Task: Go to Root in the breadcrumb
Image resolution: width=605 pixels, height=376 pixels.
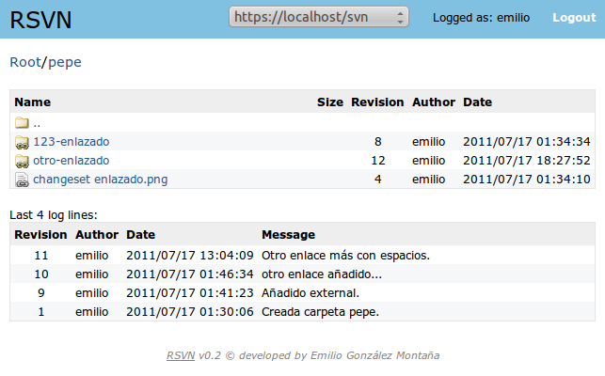Action: tap(25, 62)
